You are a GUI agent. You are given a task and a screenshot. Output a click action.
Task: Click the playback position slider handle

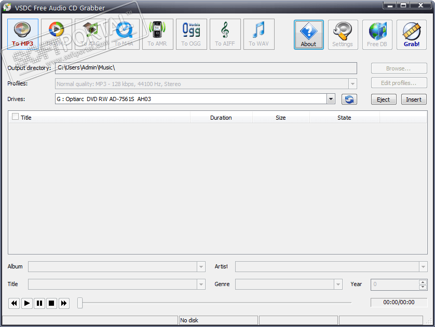(x=80, y=303)
